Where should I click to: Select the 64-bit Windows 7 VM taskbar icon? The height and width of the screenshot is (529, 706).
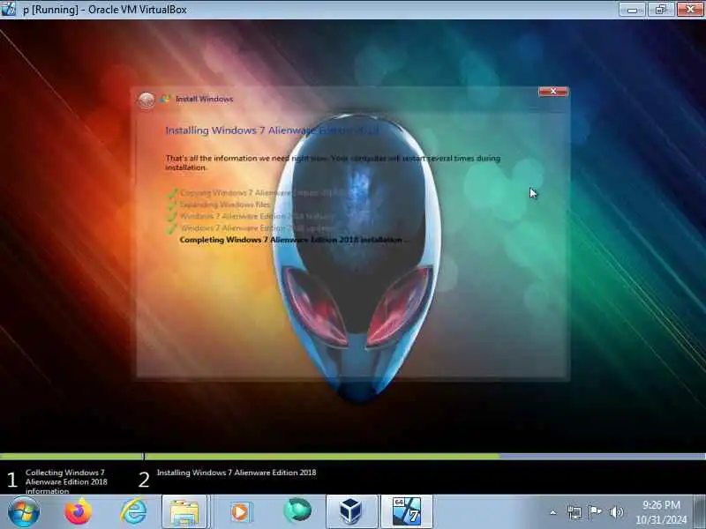(407, 511)
